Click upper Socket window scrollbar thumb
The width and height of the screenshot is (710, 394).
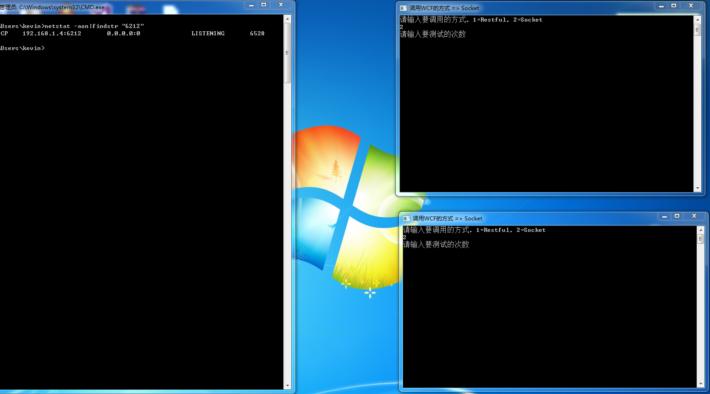pyautogui.click(x=698, y=30)
